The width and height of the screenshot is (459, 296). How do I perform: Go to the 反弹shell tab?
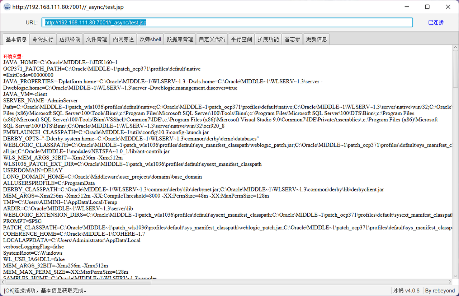coord(150,39)
